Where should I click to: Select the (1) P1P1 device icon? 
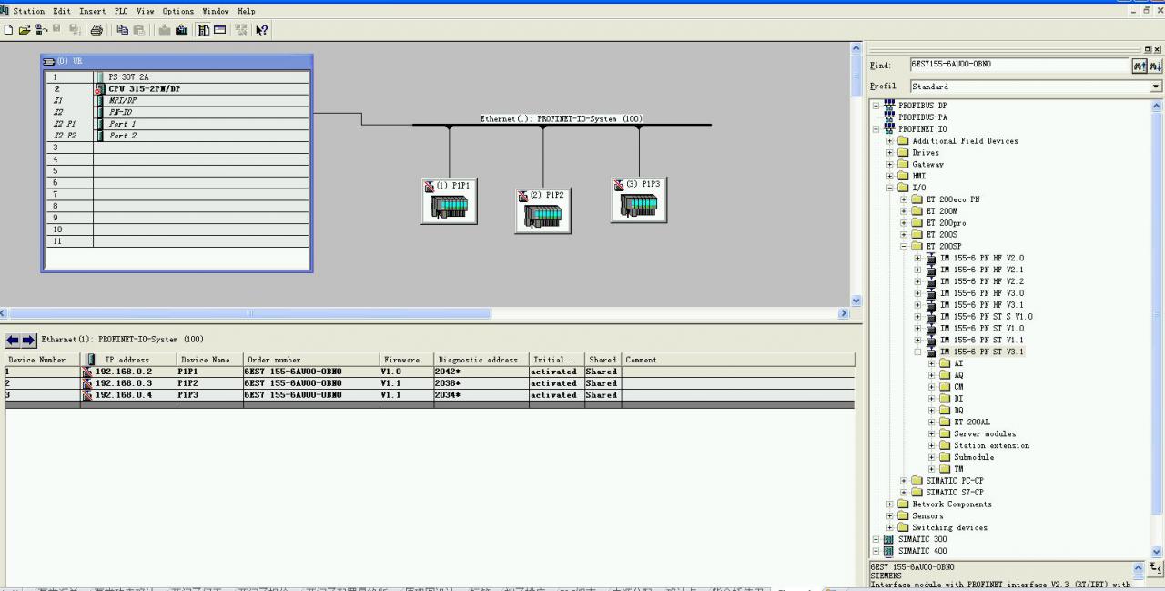coord(450,201)
